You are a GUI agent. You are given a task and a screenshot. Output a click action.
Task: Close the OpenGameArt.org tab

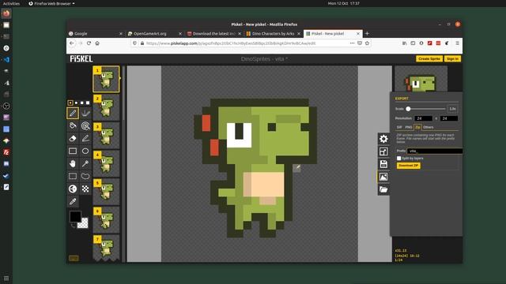coord(180,33)
